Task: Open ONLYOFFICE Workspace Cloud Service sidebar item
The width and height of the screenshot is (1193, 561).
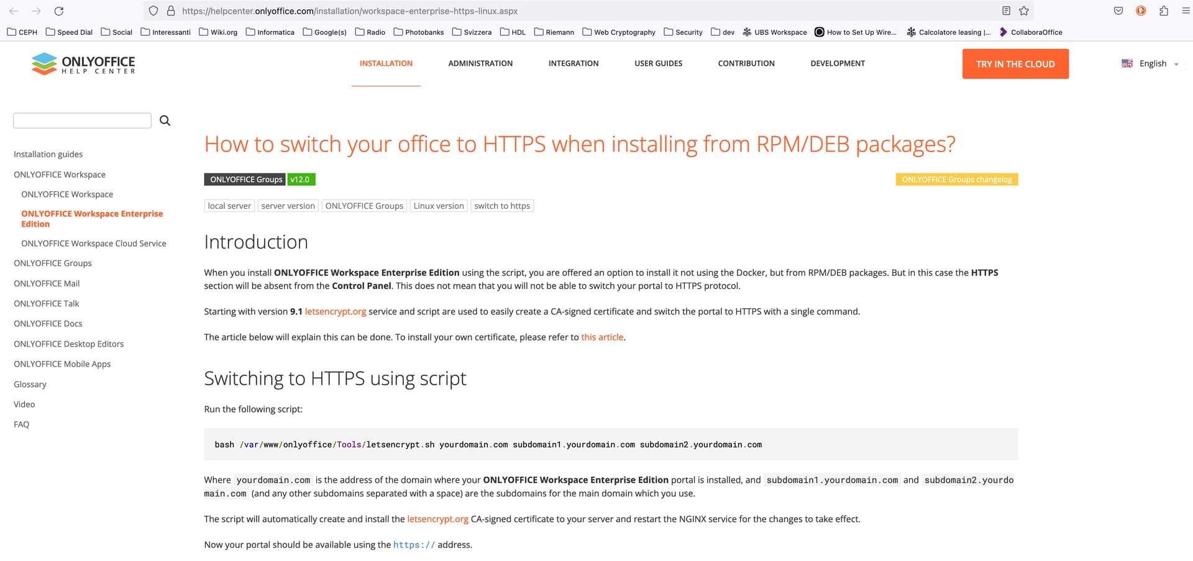Action: tap(94, 244)
